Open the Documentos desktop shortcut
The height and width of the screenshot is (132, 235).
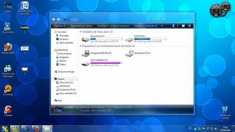pos(8,28)
